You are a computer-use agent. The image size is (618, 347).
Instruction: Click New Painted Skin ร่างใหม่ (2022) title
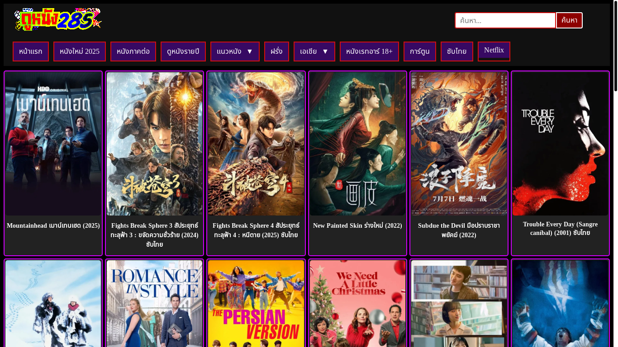(x=357, y=225)
